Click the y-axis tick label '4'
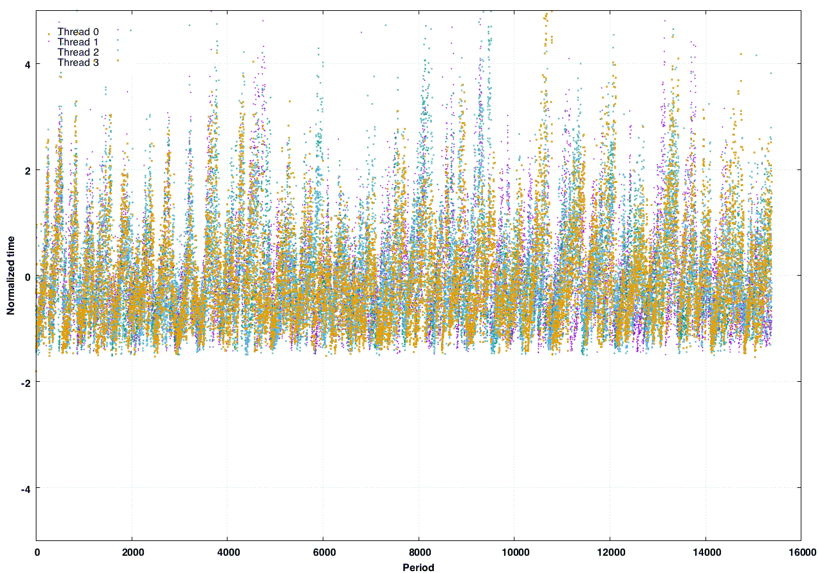Viewport: 818px width, 573px height. click(29, 64)
